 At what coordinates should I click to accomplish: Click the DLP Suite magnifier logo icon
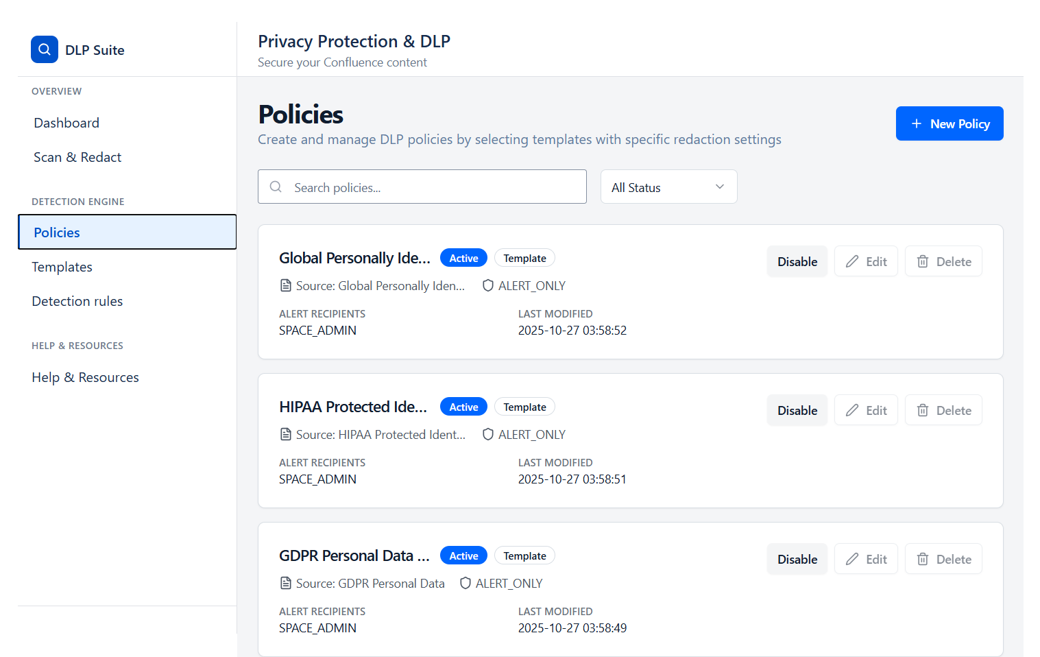tap(45, 49)
